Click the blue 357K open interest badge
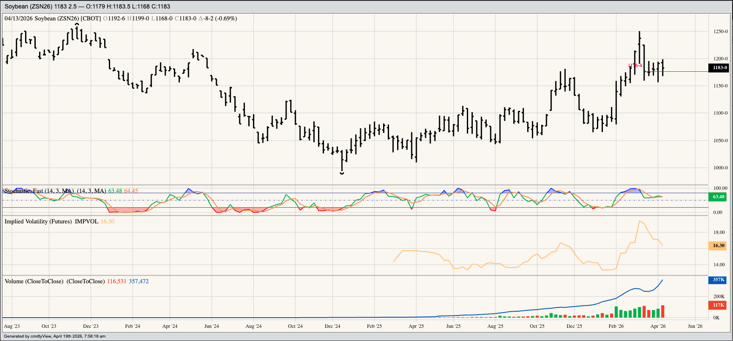The height and width of the screenshot is (341, 733). (719, 280)
